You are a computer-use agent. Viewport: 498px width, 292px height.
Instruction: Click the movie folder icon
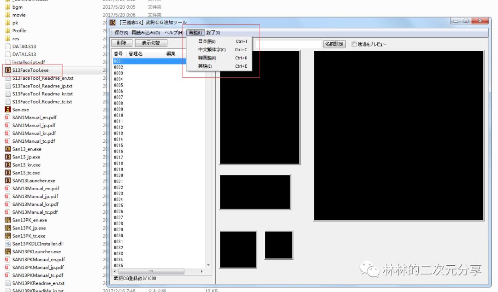coord(8,15)
